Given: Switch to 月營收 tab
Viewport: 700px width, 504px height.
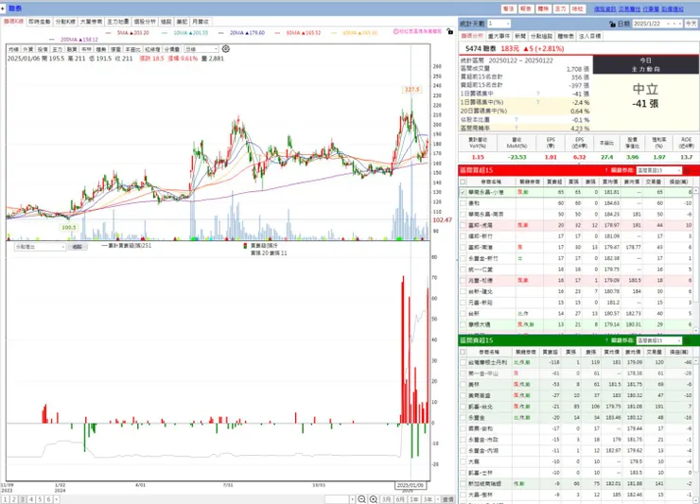Looking at the screenshot, I should point(200,22).
